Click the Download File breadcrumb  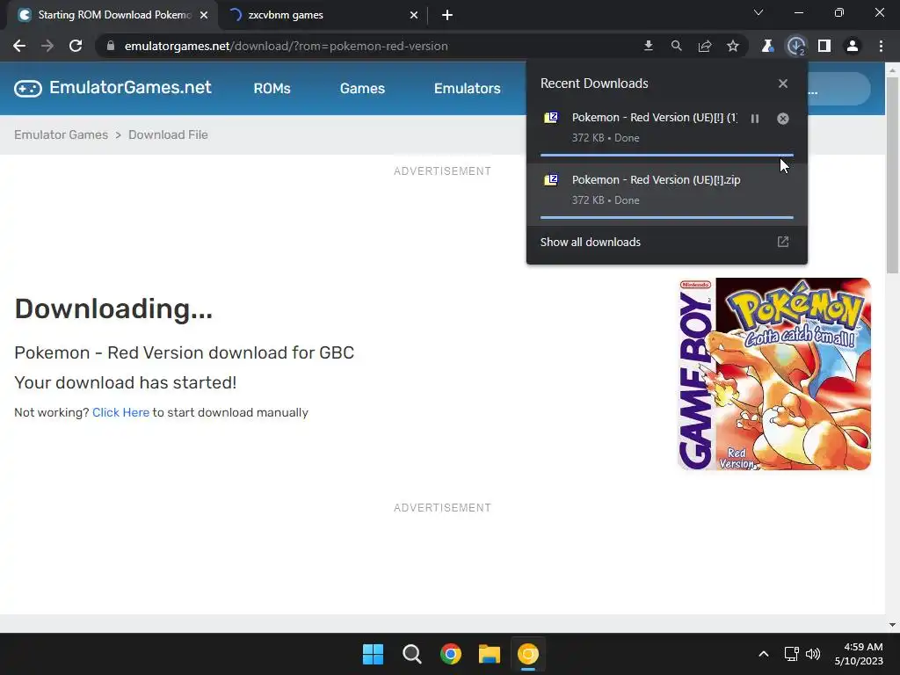click(x=168, y=134)
